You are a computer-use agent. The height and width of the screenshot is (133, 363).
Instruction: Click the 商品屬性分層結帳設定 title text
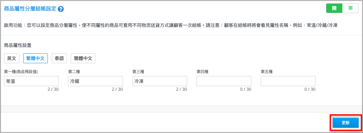tap(30, 9)
